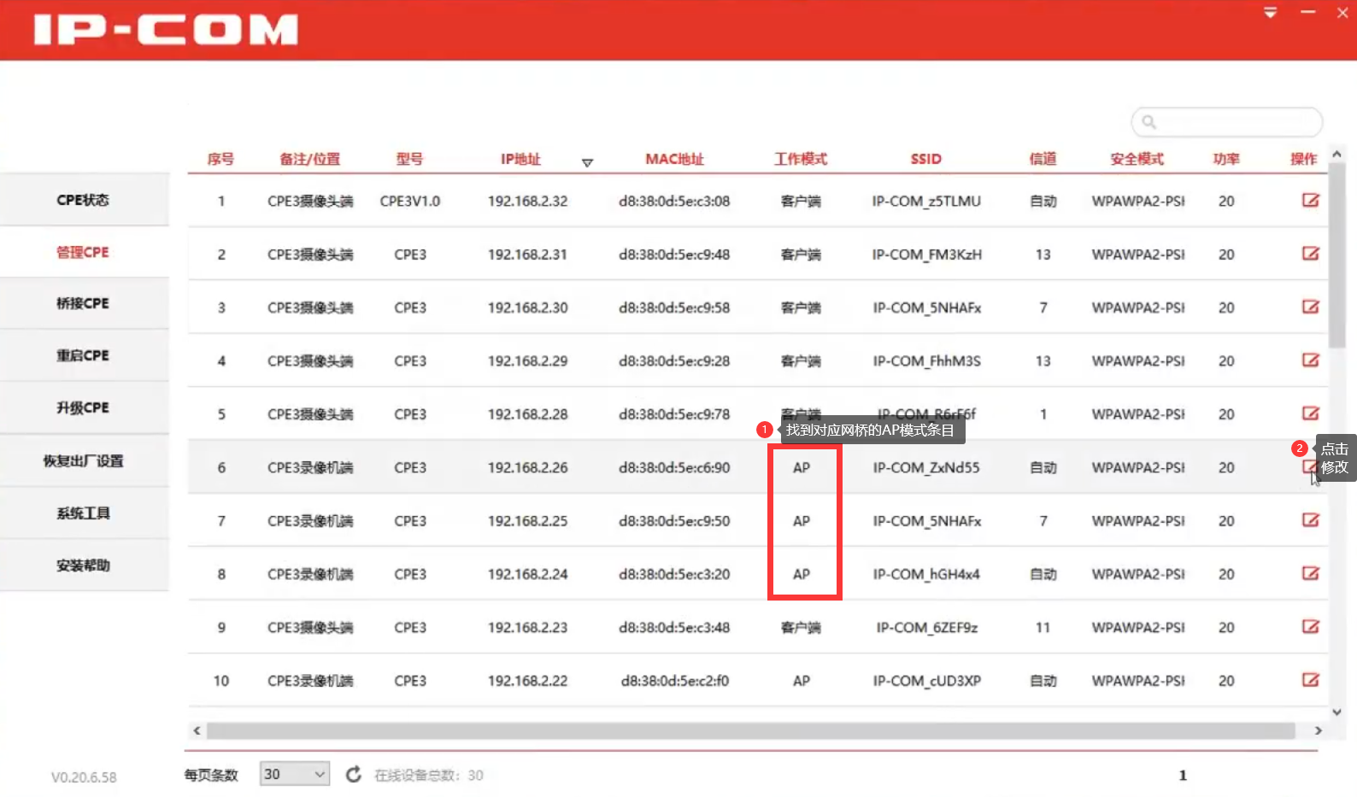1357x797 pixels.
Task: Click the 功率 column header
Action: point(1226,159)
